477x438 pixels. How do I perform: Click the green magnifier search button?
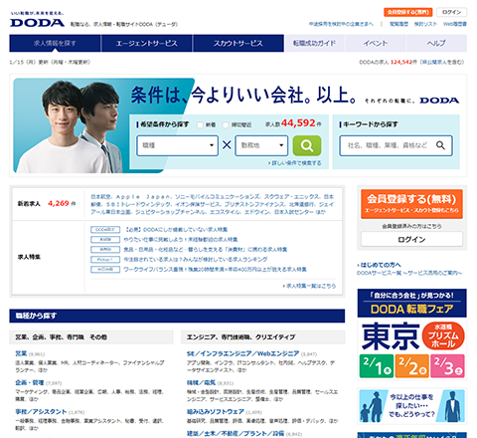307,145
